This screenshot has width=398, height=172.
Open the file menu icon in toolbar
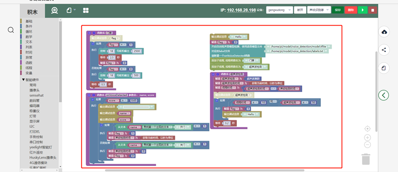tap(71, 11)
